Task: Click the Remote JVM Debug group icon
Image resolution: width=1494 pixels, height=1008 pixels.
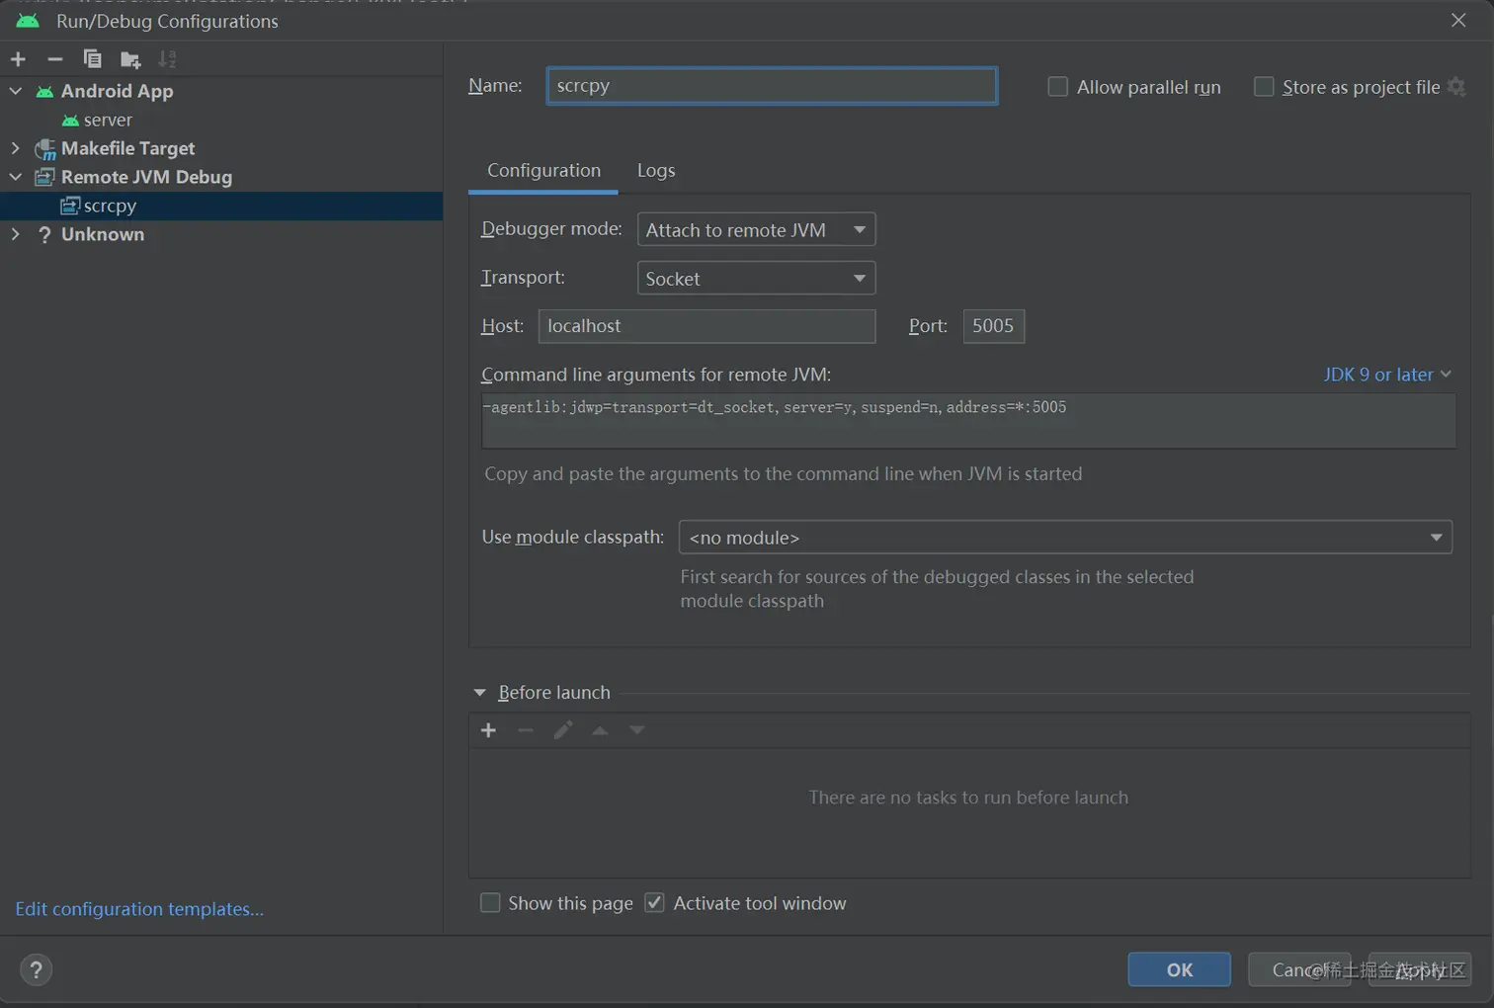Action: [44, 178]
